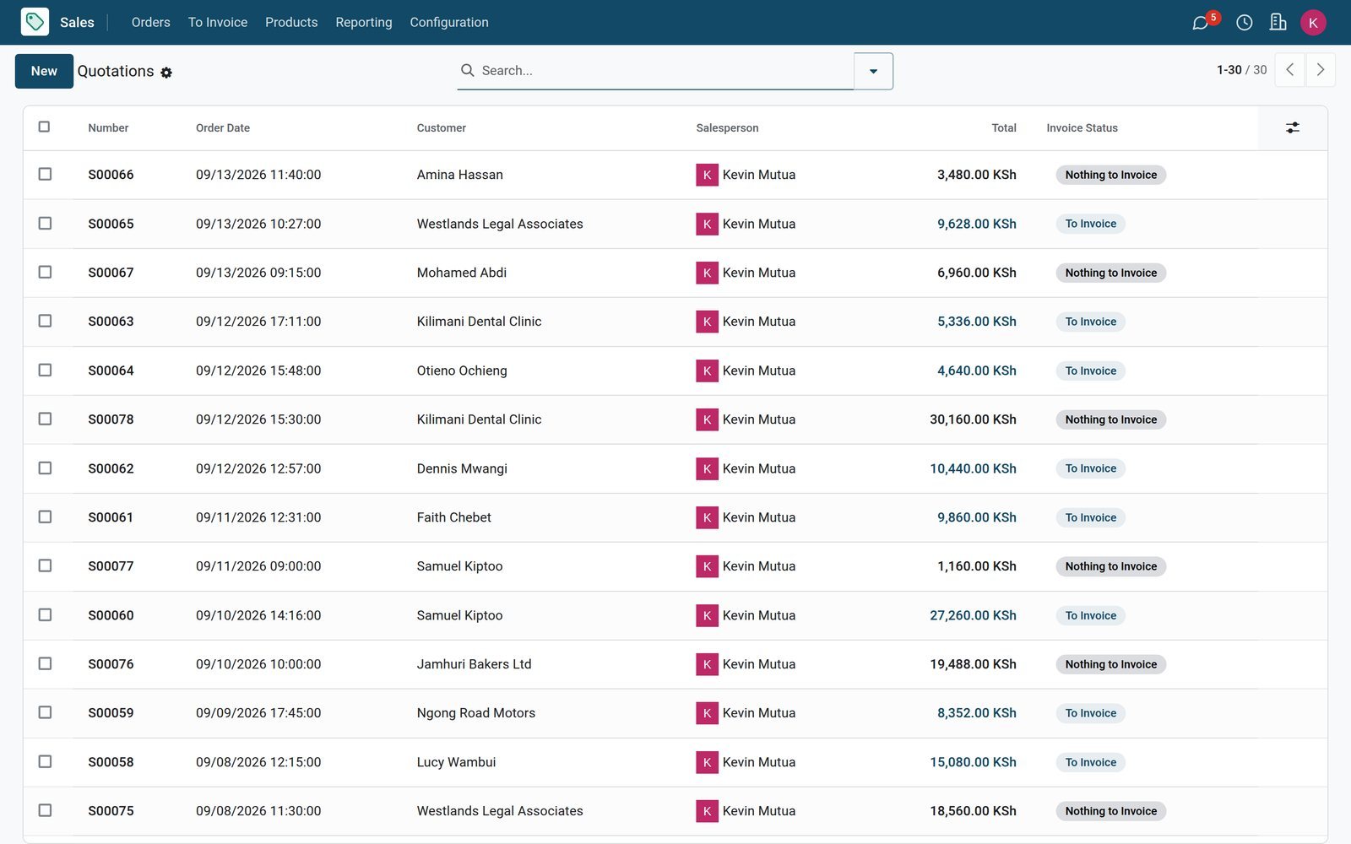
Task: Click the order number S00077
Action: [111, 566]
